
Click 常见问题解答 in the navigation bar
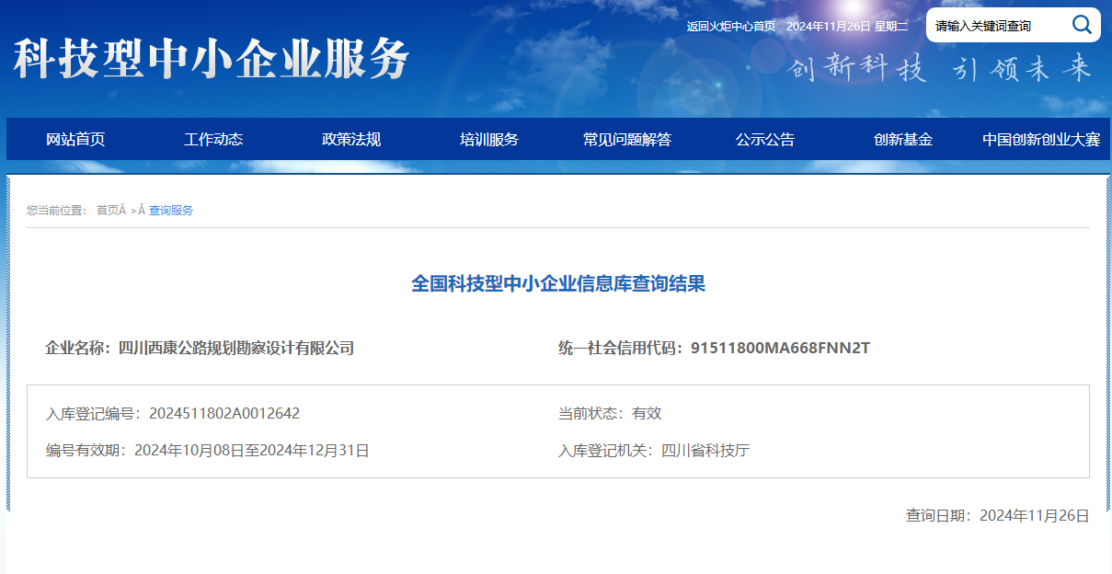627,140
